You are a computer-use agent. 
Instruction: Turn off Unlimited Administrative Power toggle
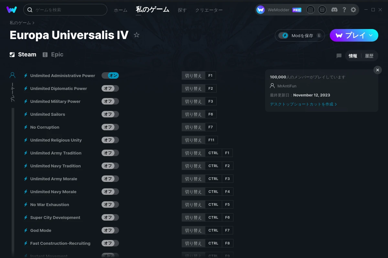tap(110, 75)
